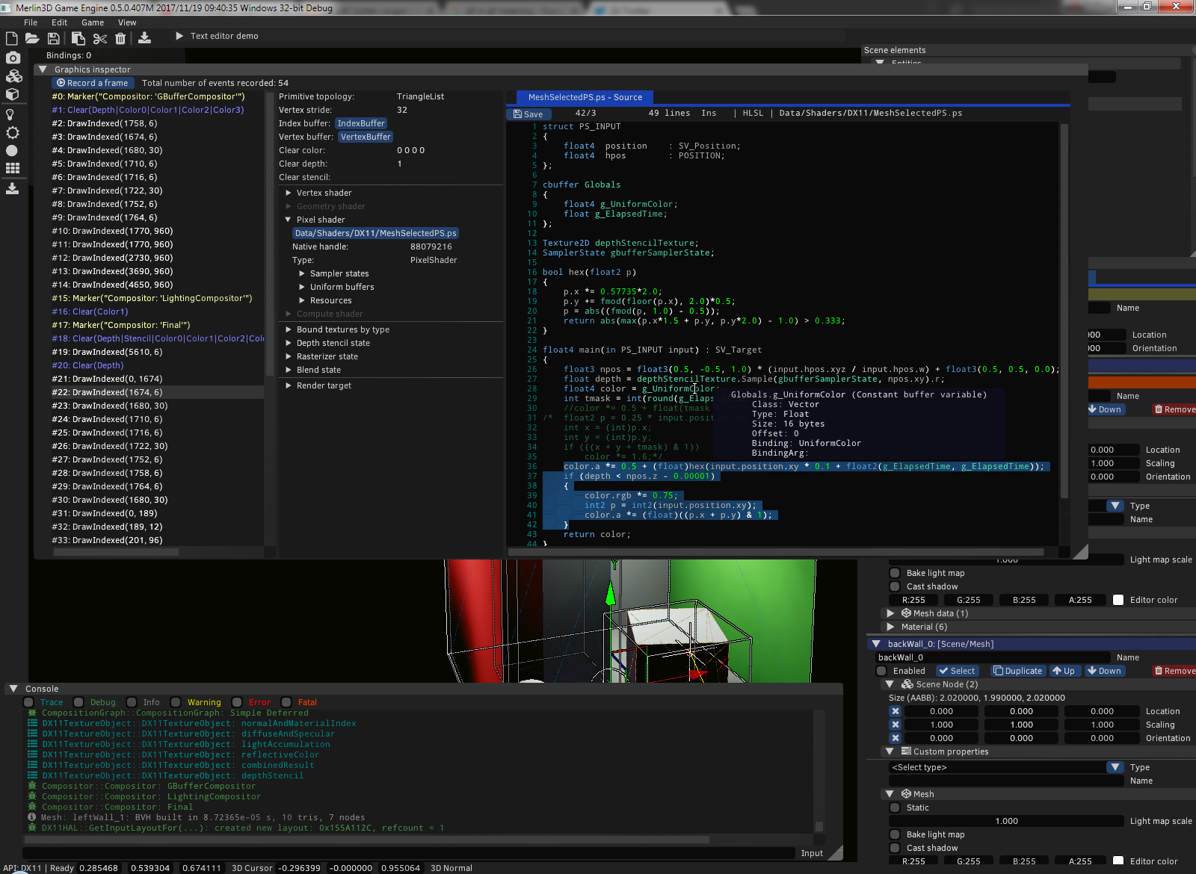The height and width of the screenshot is (874, 1196).
Task: Start the Text editor demo play icon
Action: [x=179, y=36]
